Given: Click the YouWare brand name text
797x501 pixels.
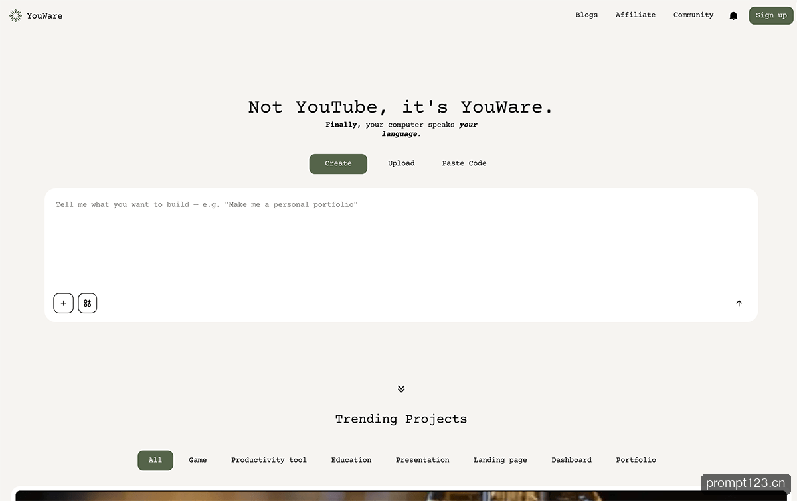Looking at the screenshot, I should pyautogui.click(x=44, y=16).
